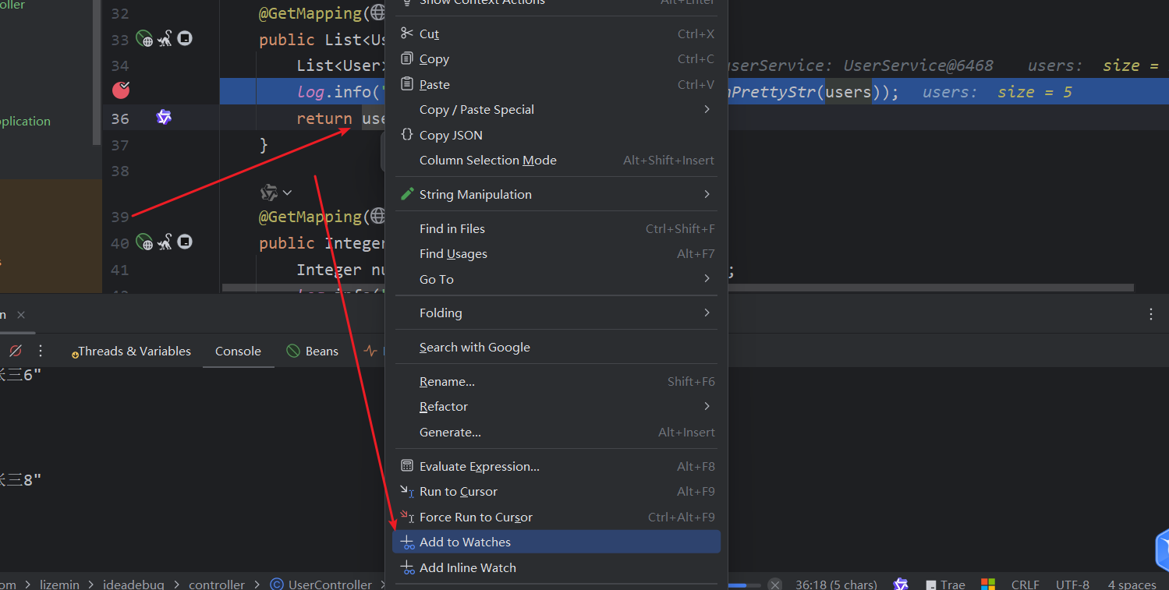Click the terminal square gutter icon on line 33
This screenshot has height=590, width=1169.
click(185, 38)
